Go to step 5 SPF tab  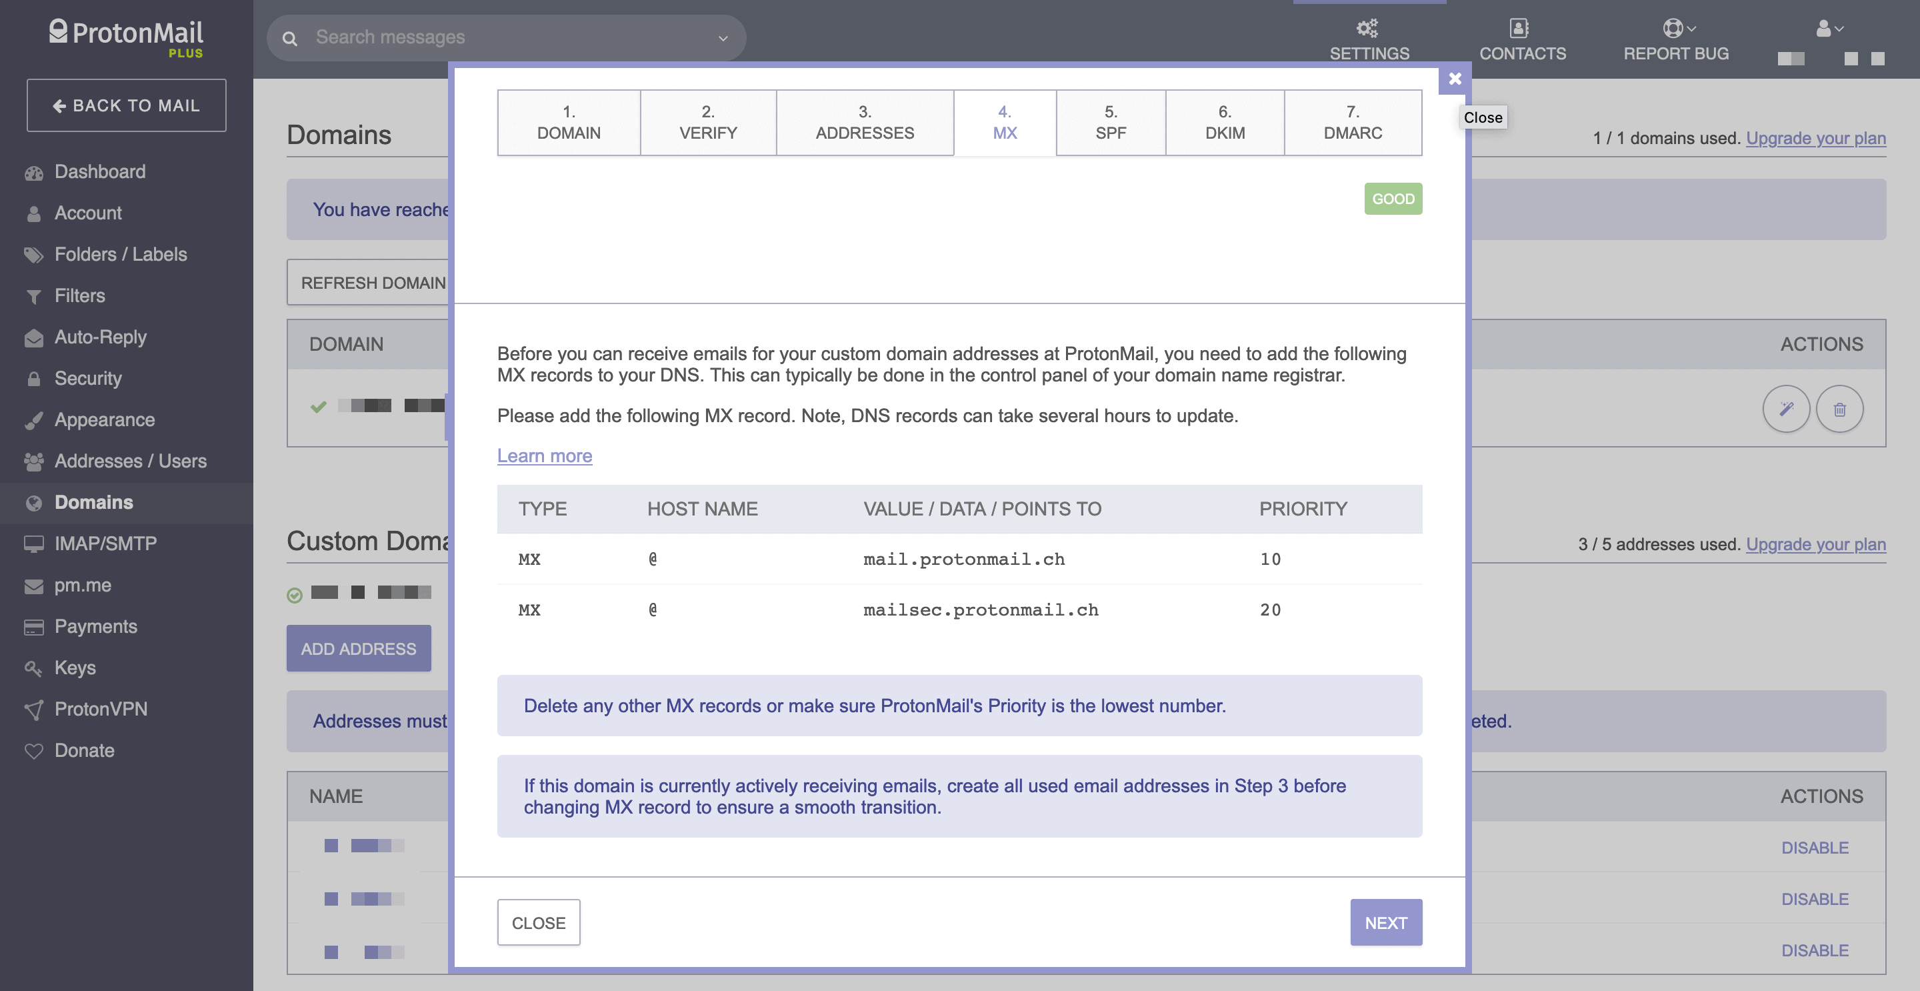click(1111, 122)
